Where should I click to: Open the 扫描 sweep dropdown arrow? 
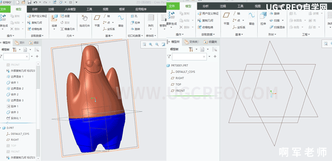283,21
